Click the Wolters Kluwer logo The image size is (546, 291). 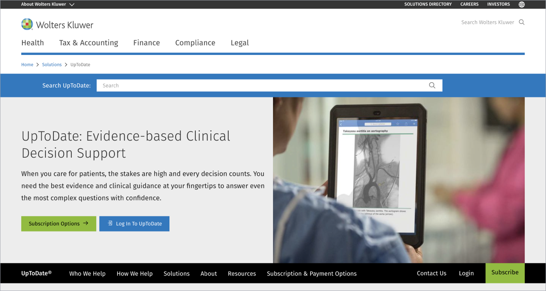[x=57, y=25]
